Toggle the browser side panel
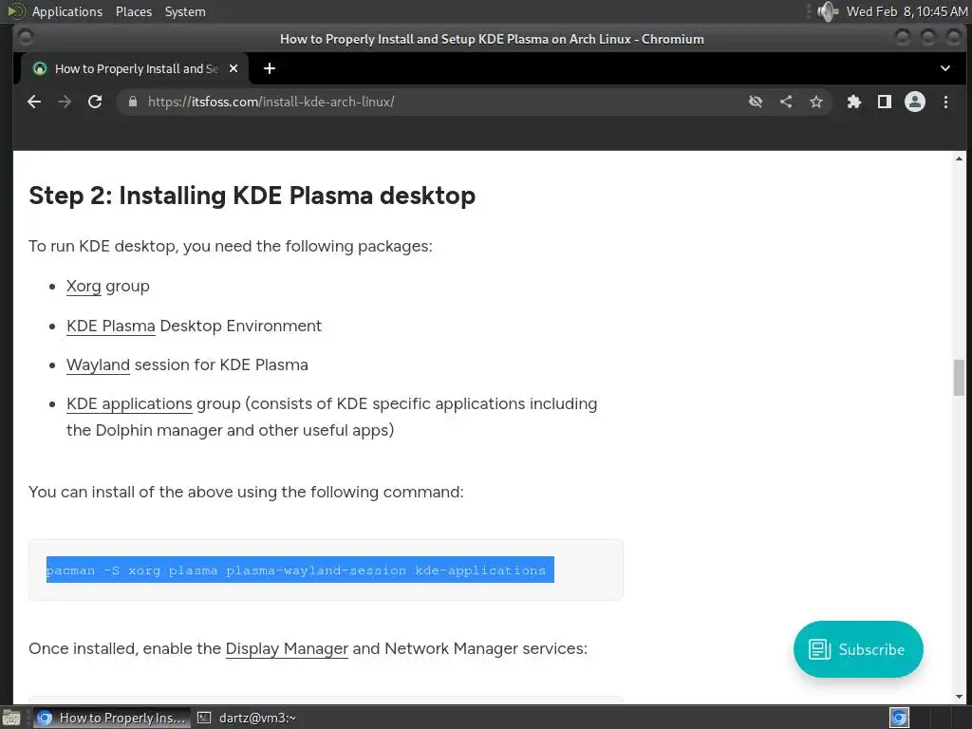Screen dimensions: 972x729 [x=885, y=102]
